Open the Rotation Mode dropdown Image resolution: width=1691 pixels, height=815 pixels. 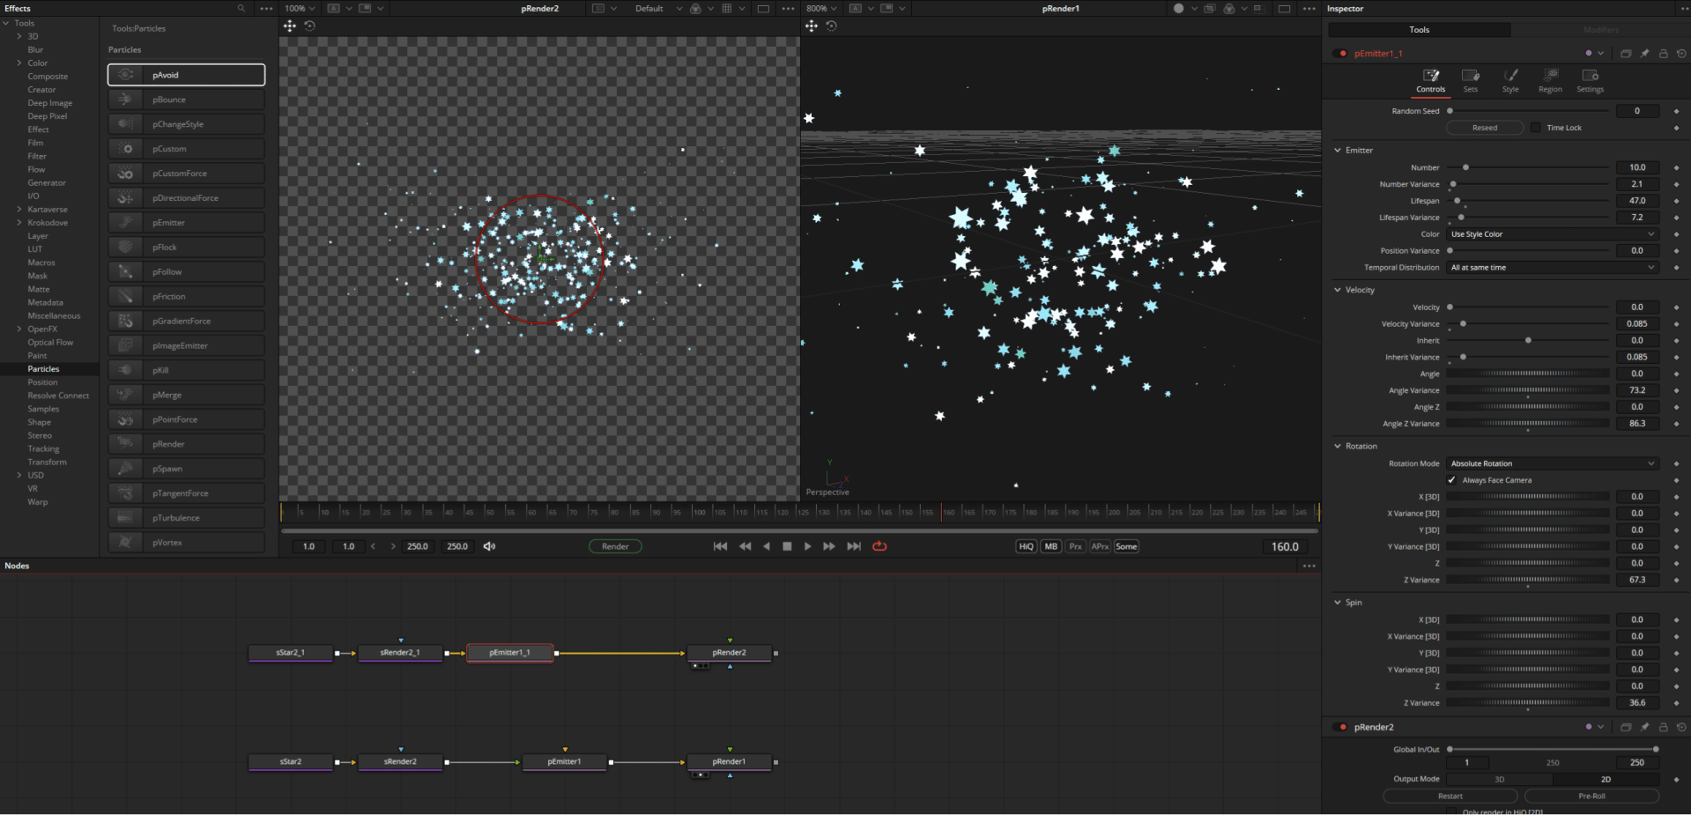pos(1552,463)
